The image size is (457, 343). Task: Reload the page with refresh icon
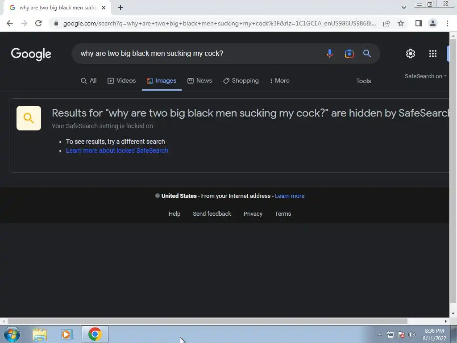pos(38,23)
